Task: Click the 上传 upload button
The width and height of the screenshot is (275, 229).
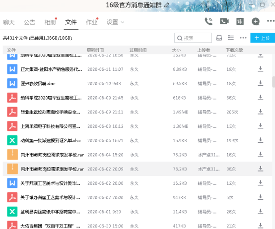Action: tap(263, 38)
